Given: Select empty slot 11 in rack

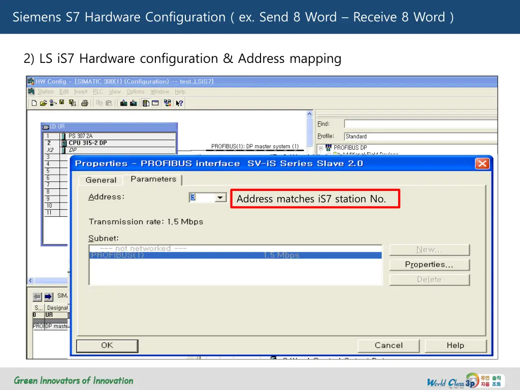Looking at the screenshot, I should pyautogui.click(x=56, y=213).
